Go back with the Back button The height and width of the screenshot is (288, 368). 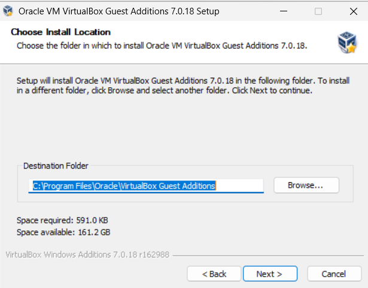pos(214,274)
